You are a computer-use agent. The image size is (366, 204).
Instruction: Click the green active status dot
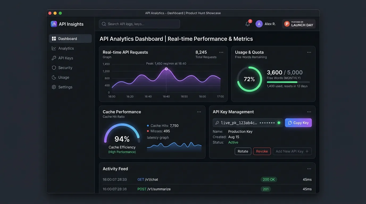[x=279, y=123]
